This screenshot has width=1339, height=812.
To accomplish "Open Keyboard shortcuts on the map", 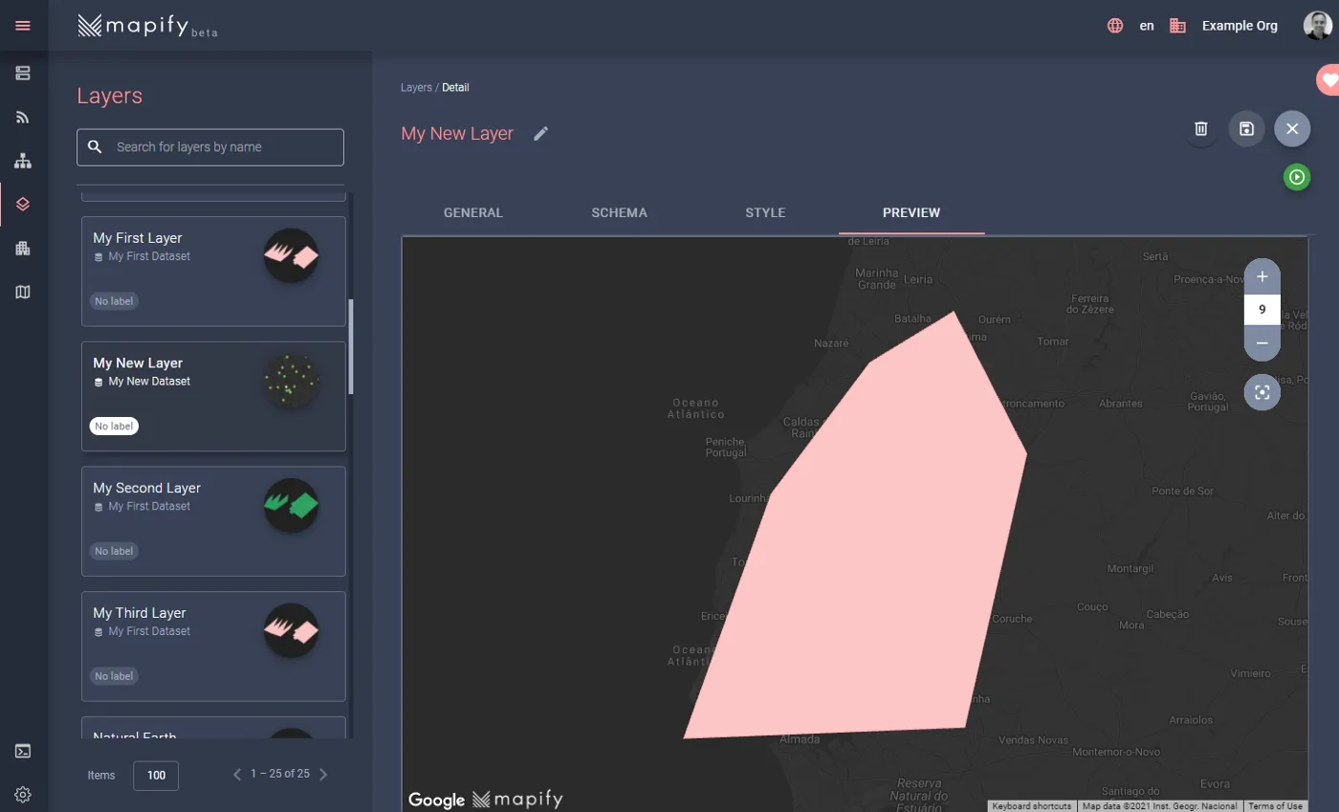I will pyautogui.click(x=1032, y=806).
